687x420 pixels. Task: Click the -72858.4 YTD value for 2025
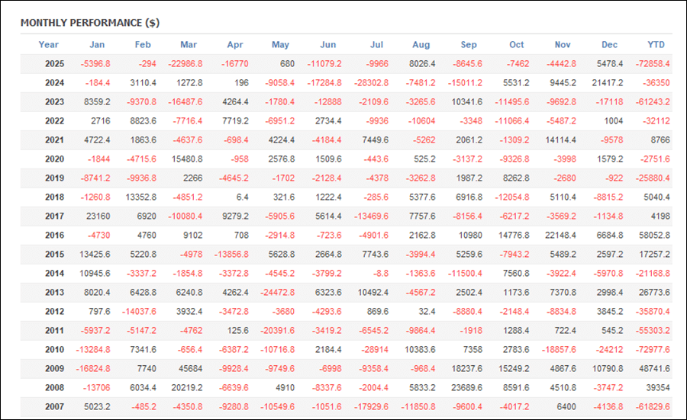point(653,64)
